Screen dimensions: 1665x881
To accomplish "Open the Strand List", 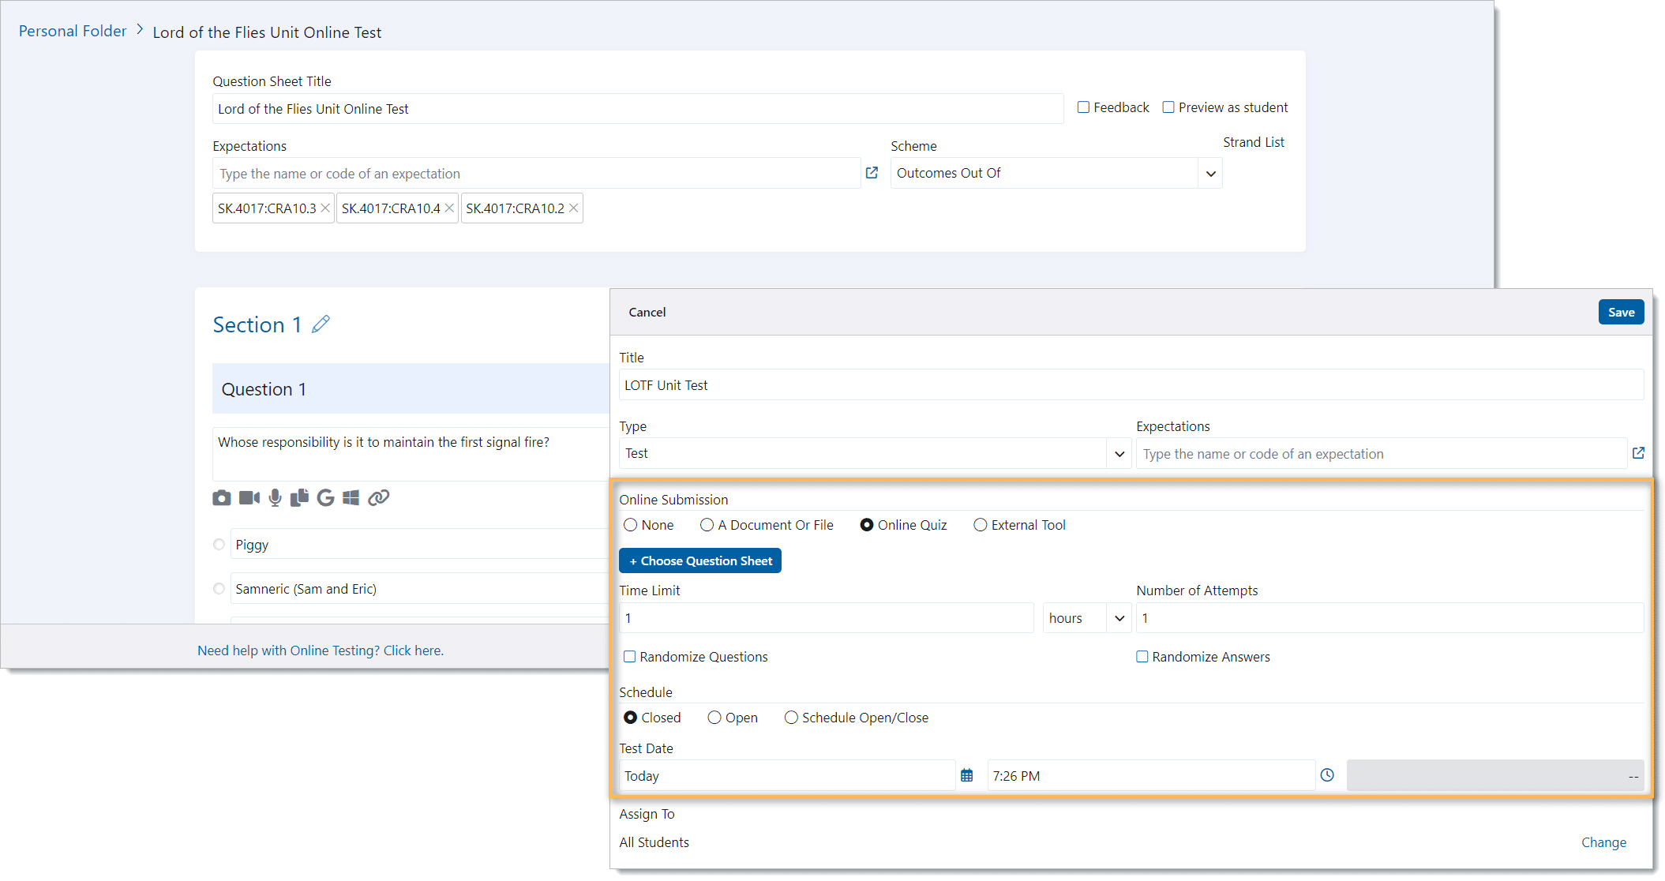I will point(1253,142).
